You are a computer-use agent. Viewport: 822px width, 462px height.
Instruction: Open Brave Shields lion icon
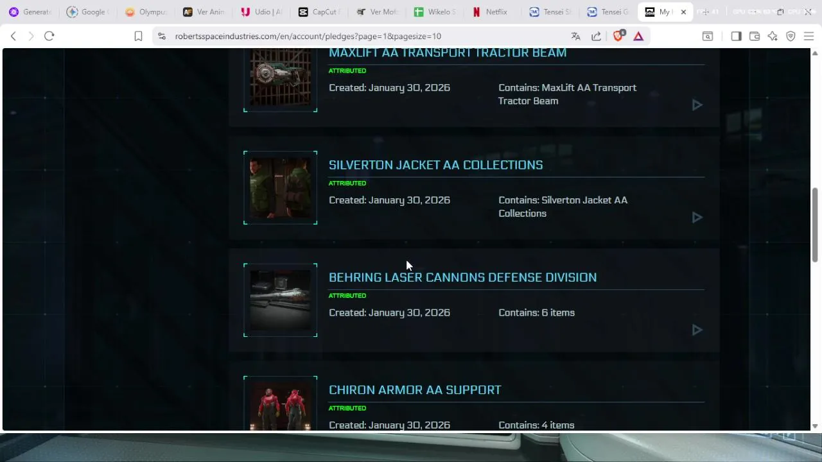coord(618,37)
